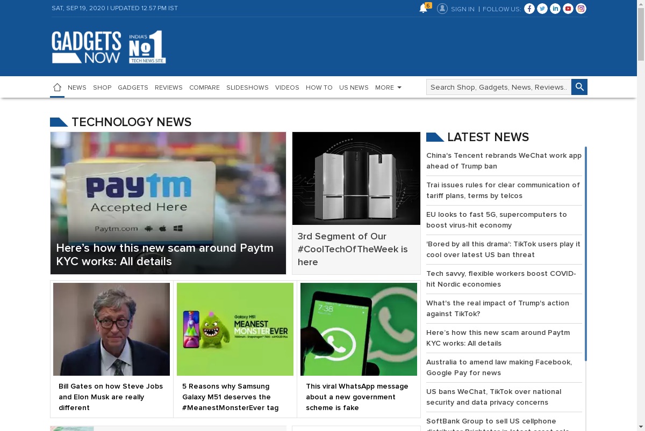
Task: Open the WhatsApp phone thumbnail
Action: point(359,329)
